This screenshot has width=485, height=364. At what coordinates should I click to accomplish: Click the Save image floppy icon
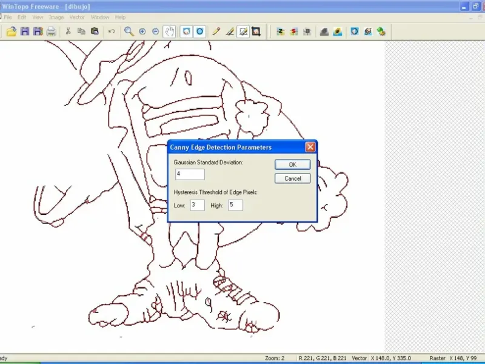coord(25,32)
